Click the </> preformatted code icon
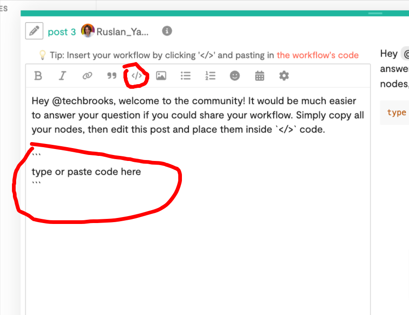The width and height of the screenshot is (409, 315). click(136, 76)
